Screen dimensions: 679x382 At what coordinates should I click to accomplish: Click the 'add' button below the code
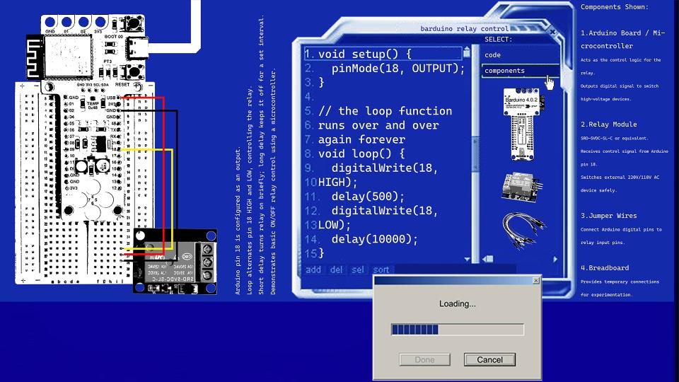pyautogui.click(x=313, y=270)
